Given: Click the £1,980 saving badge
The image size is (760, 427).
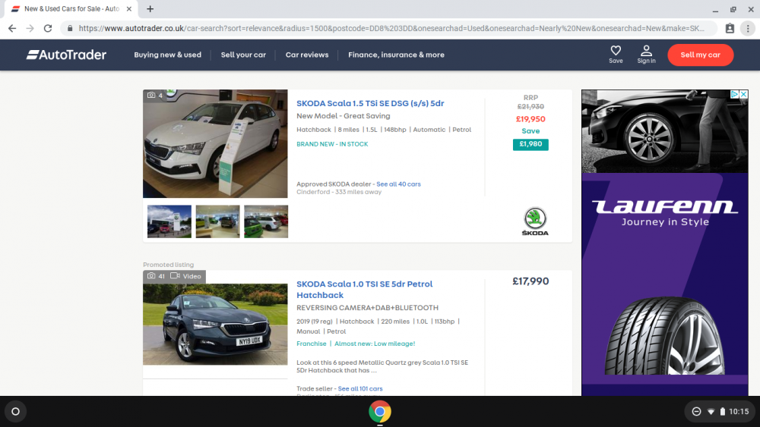Looking at the screenshot, I should (530, 144).
